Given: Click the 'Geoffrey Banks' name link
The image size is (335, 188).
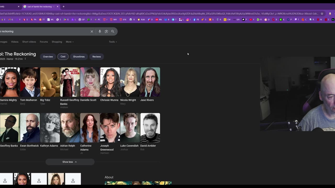Looking at the screenshot, I should [9, 146].
